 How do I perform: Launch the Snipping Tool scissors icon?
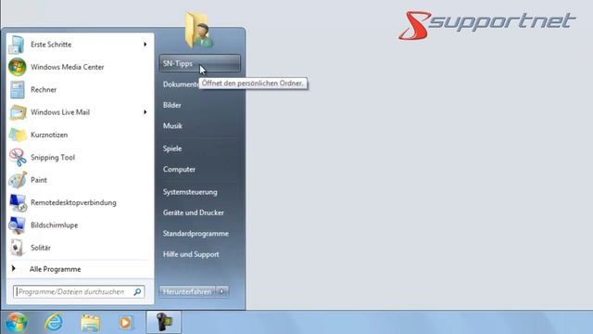coord(18,158)
